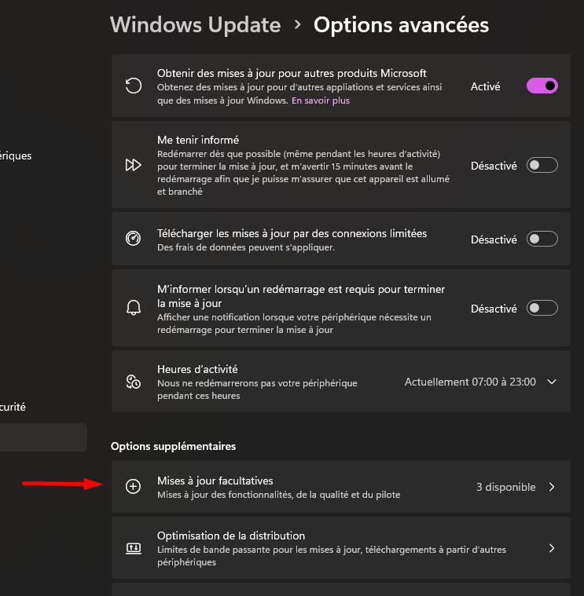Go back to Windows Update breadcrumb
Screen dimensions: 584x596
click(x=196, y=25)
